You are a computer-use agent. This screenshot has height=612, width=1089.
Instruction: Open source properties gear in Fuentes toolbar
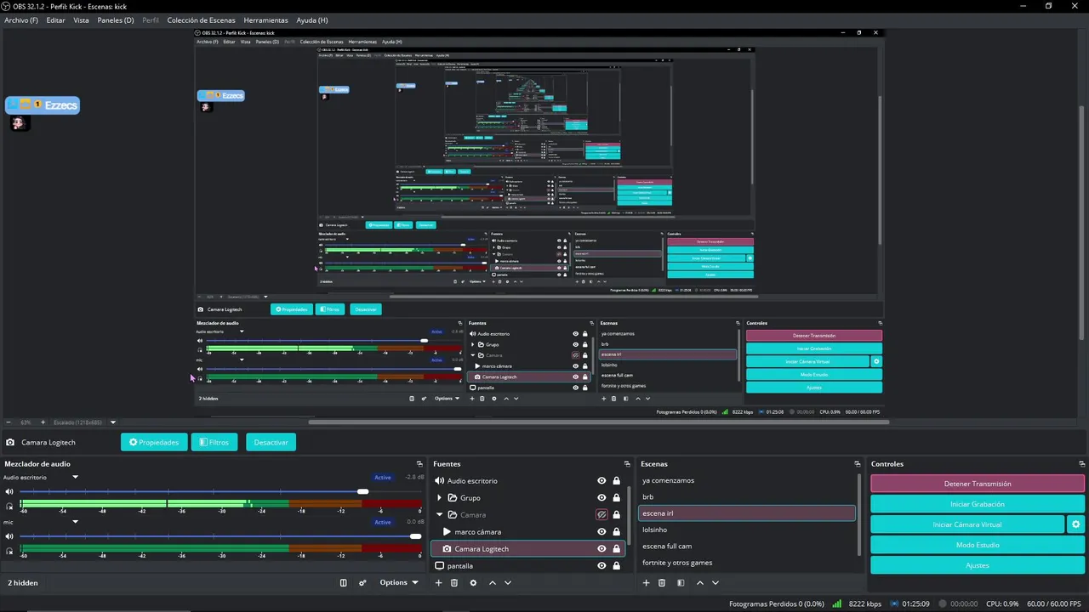(x=473, y=583)
